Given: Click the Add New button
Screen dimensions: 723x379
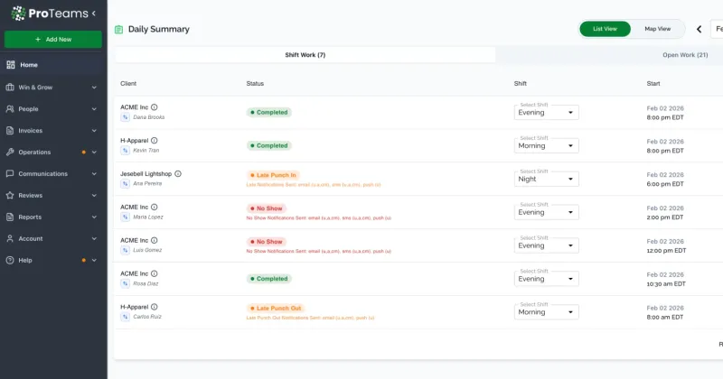Looking at the screenshot, I should (53, 39).
